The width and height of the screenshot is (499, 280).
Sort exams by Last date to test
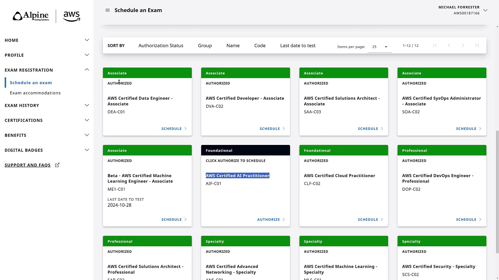click(x=298, y=46)
